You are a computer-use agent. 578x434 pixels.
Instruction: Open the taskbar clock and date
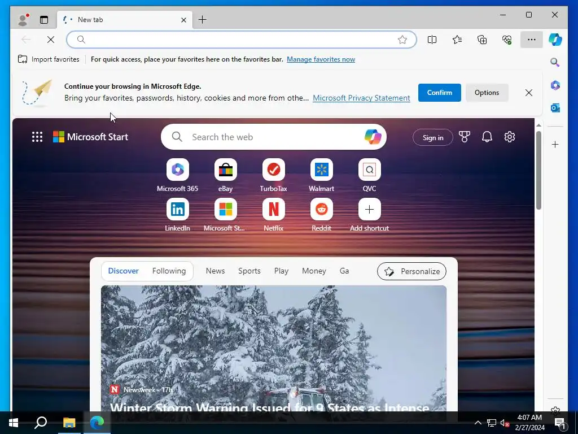tap(529, 423)
